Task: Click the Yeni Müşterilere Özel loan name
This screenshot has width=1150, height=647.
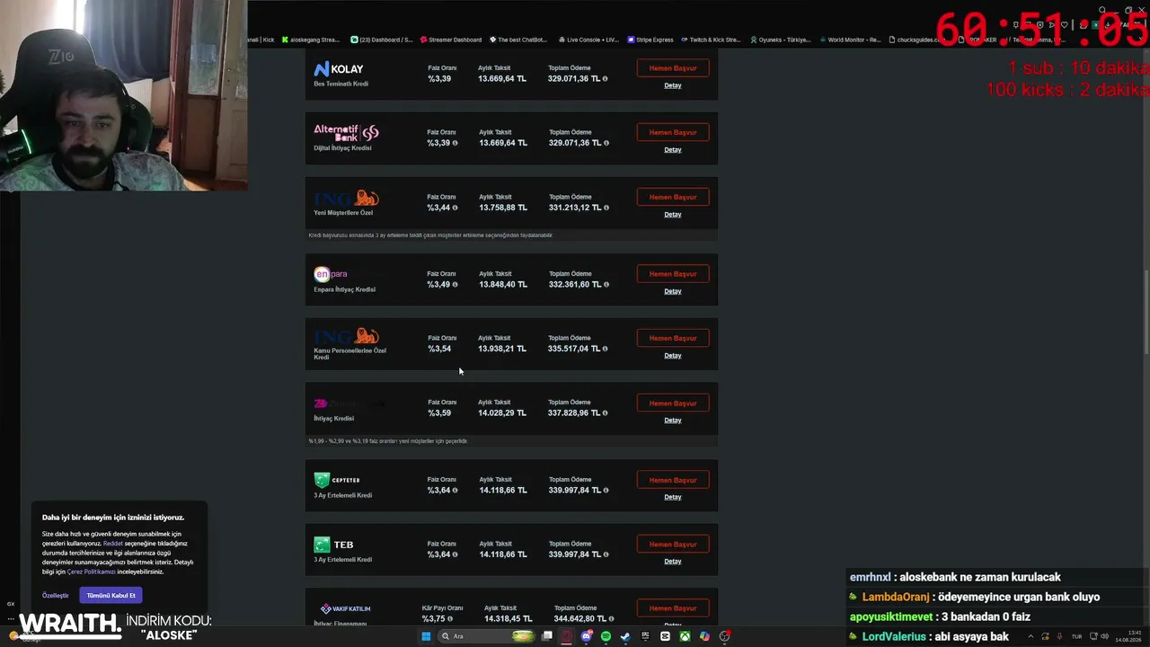Action: (x=343, y=213)
